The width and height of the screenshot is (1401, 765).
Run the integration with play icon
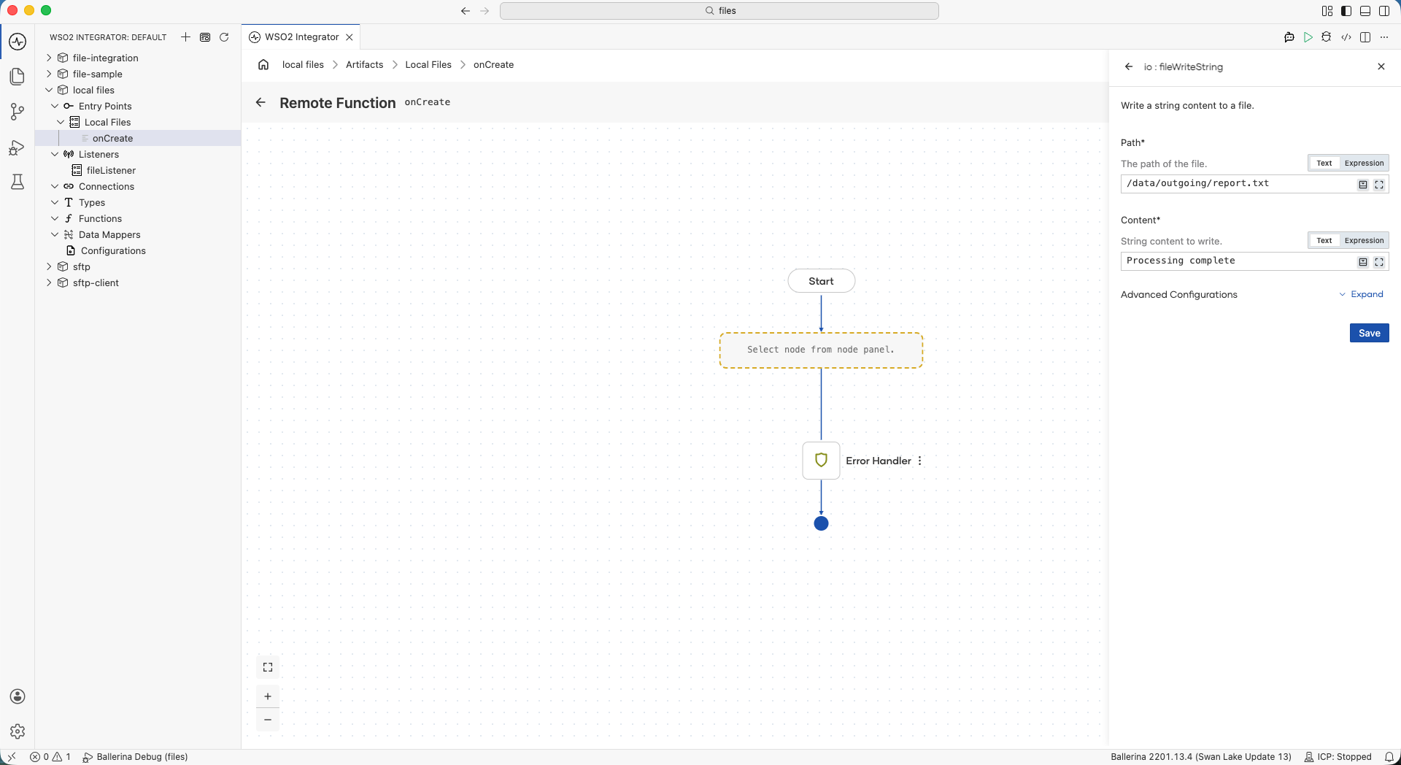pos(1308,37)
